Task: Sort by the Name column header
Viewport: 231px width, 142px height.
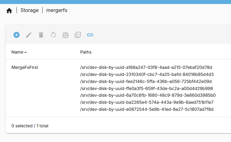Action: [x=17, y=52]
